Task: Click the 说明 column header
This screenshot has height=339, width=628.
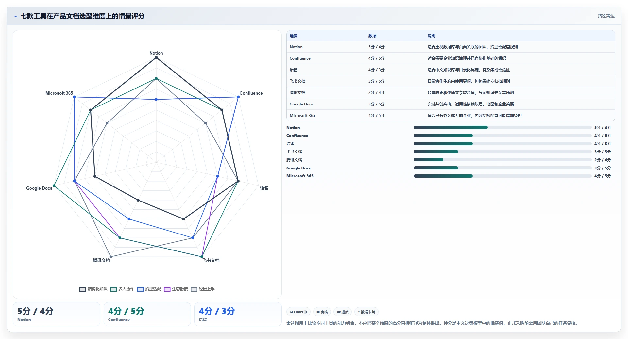Action: (x=432, y=36)
